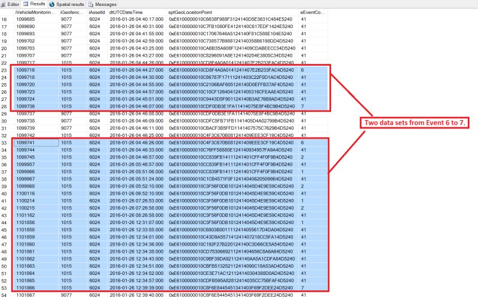Open the Results tab

(35, 4)
